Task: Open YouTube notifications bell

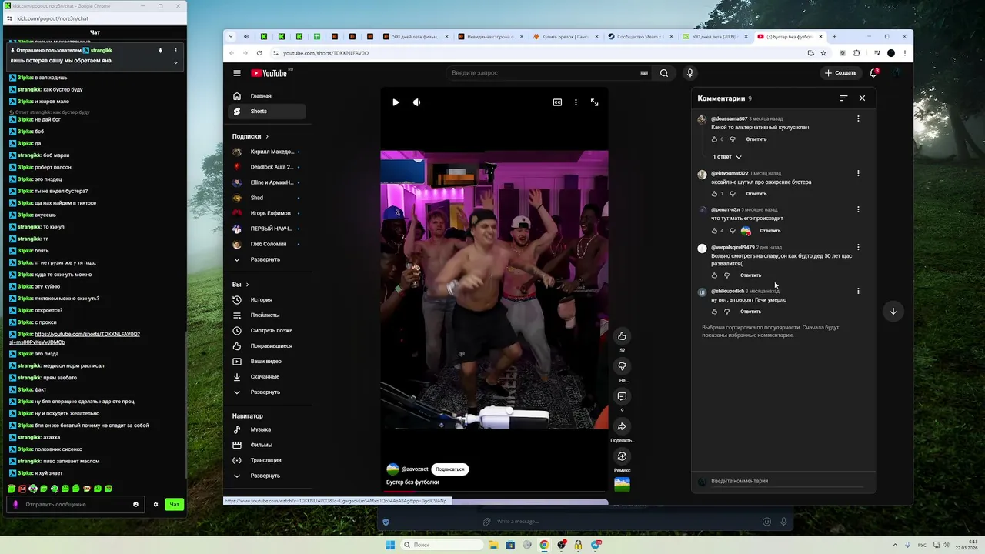Action: pyautogui.click(x=873, y=73)
